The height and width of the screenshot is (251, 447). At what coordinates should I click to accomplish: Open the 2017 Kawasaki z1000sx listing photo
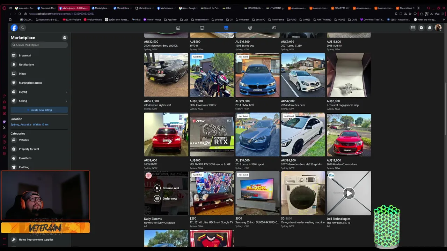coord(212,75)
